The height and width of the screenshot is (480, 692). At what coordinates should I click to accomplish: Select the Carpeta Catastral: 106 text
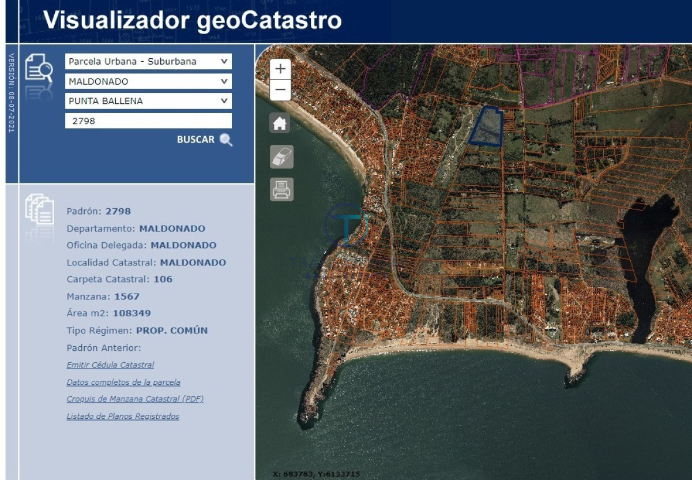point(119,279)
